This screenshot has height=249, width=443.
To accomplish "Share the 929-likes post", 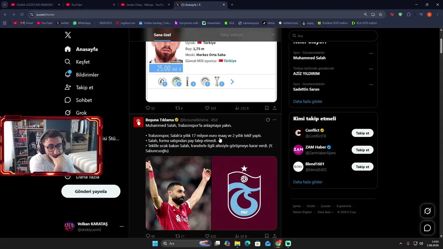I will pyautogui.click(x=274, y=108).
